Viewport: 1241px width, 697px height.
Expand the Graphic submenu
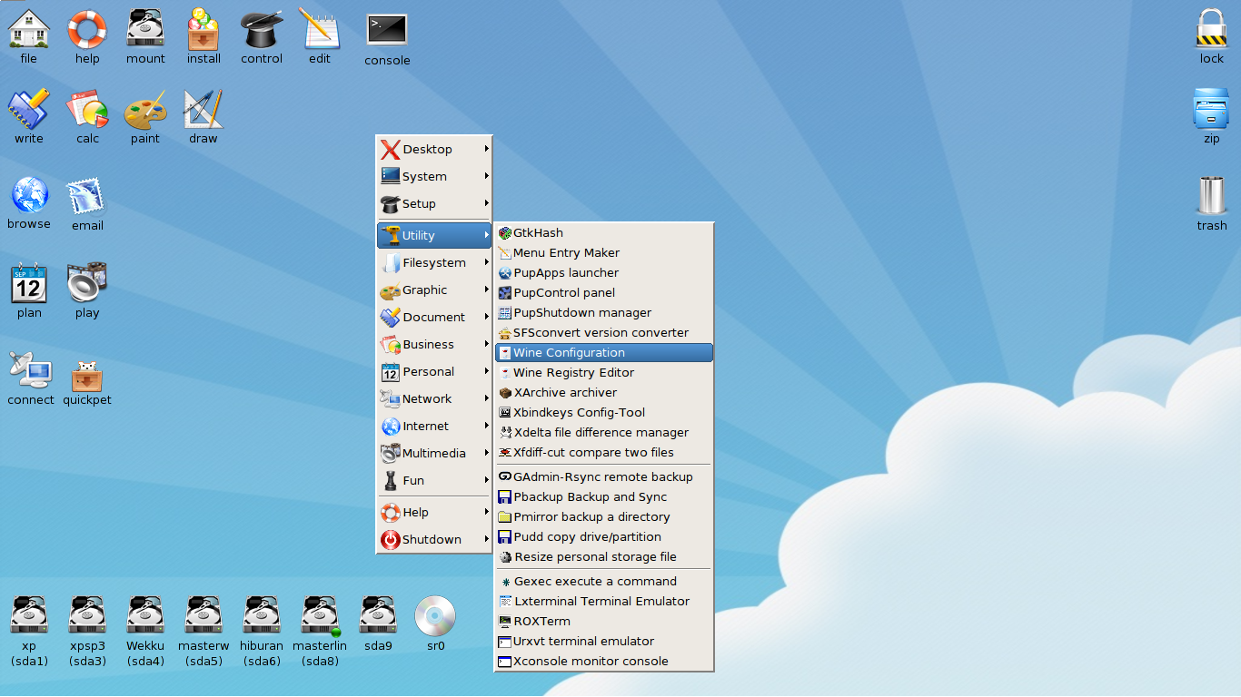[x=434, y=290]
